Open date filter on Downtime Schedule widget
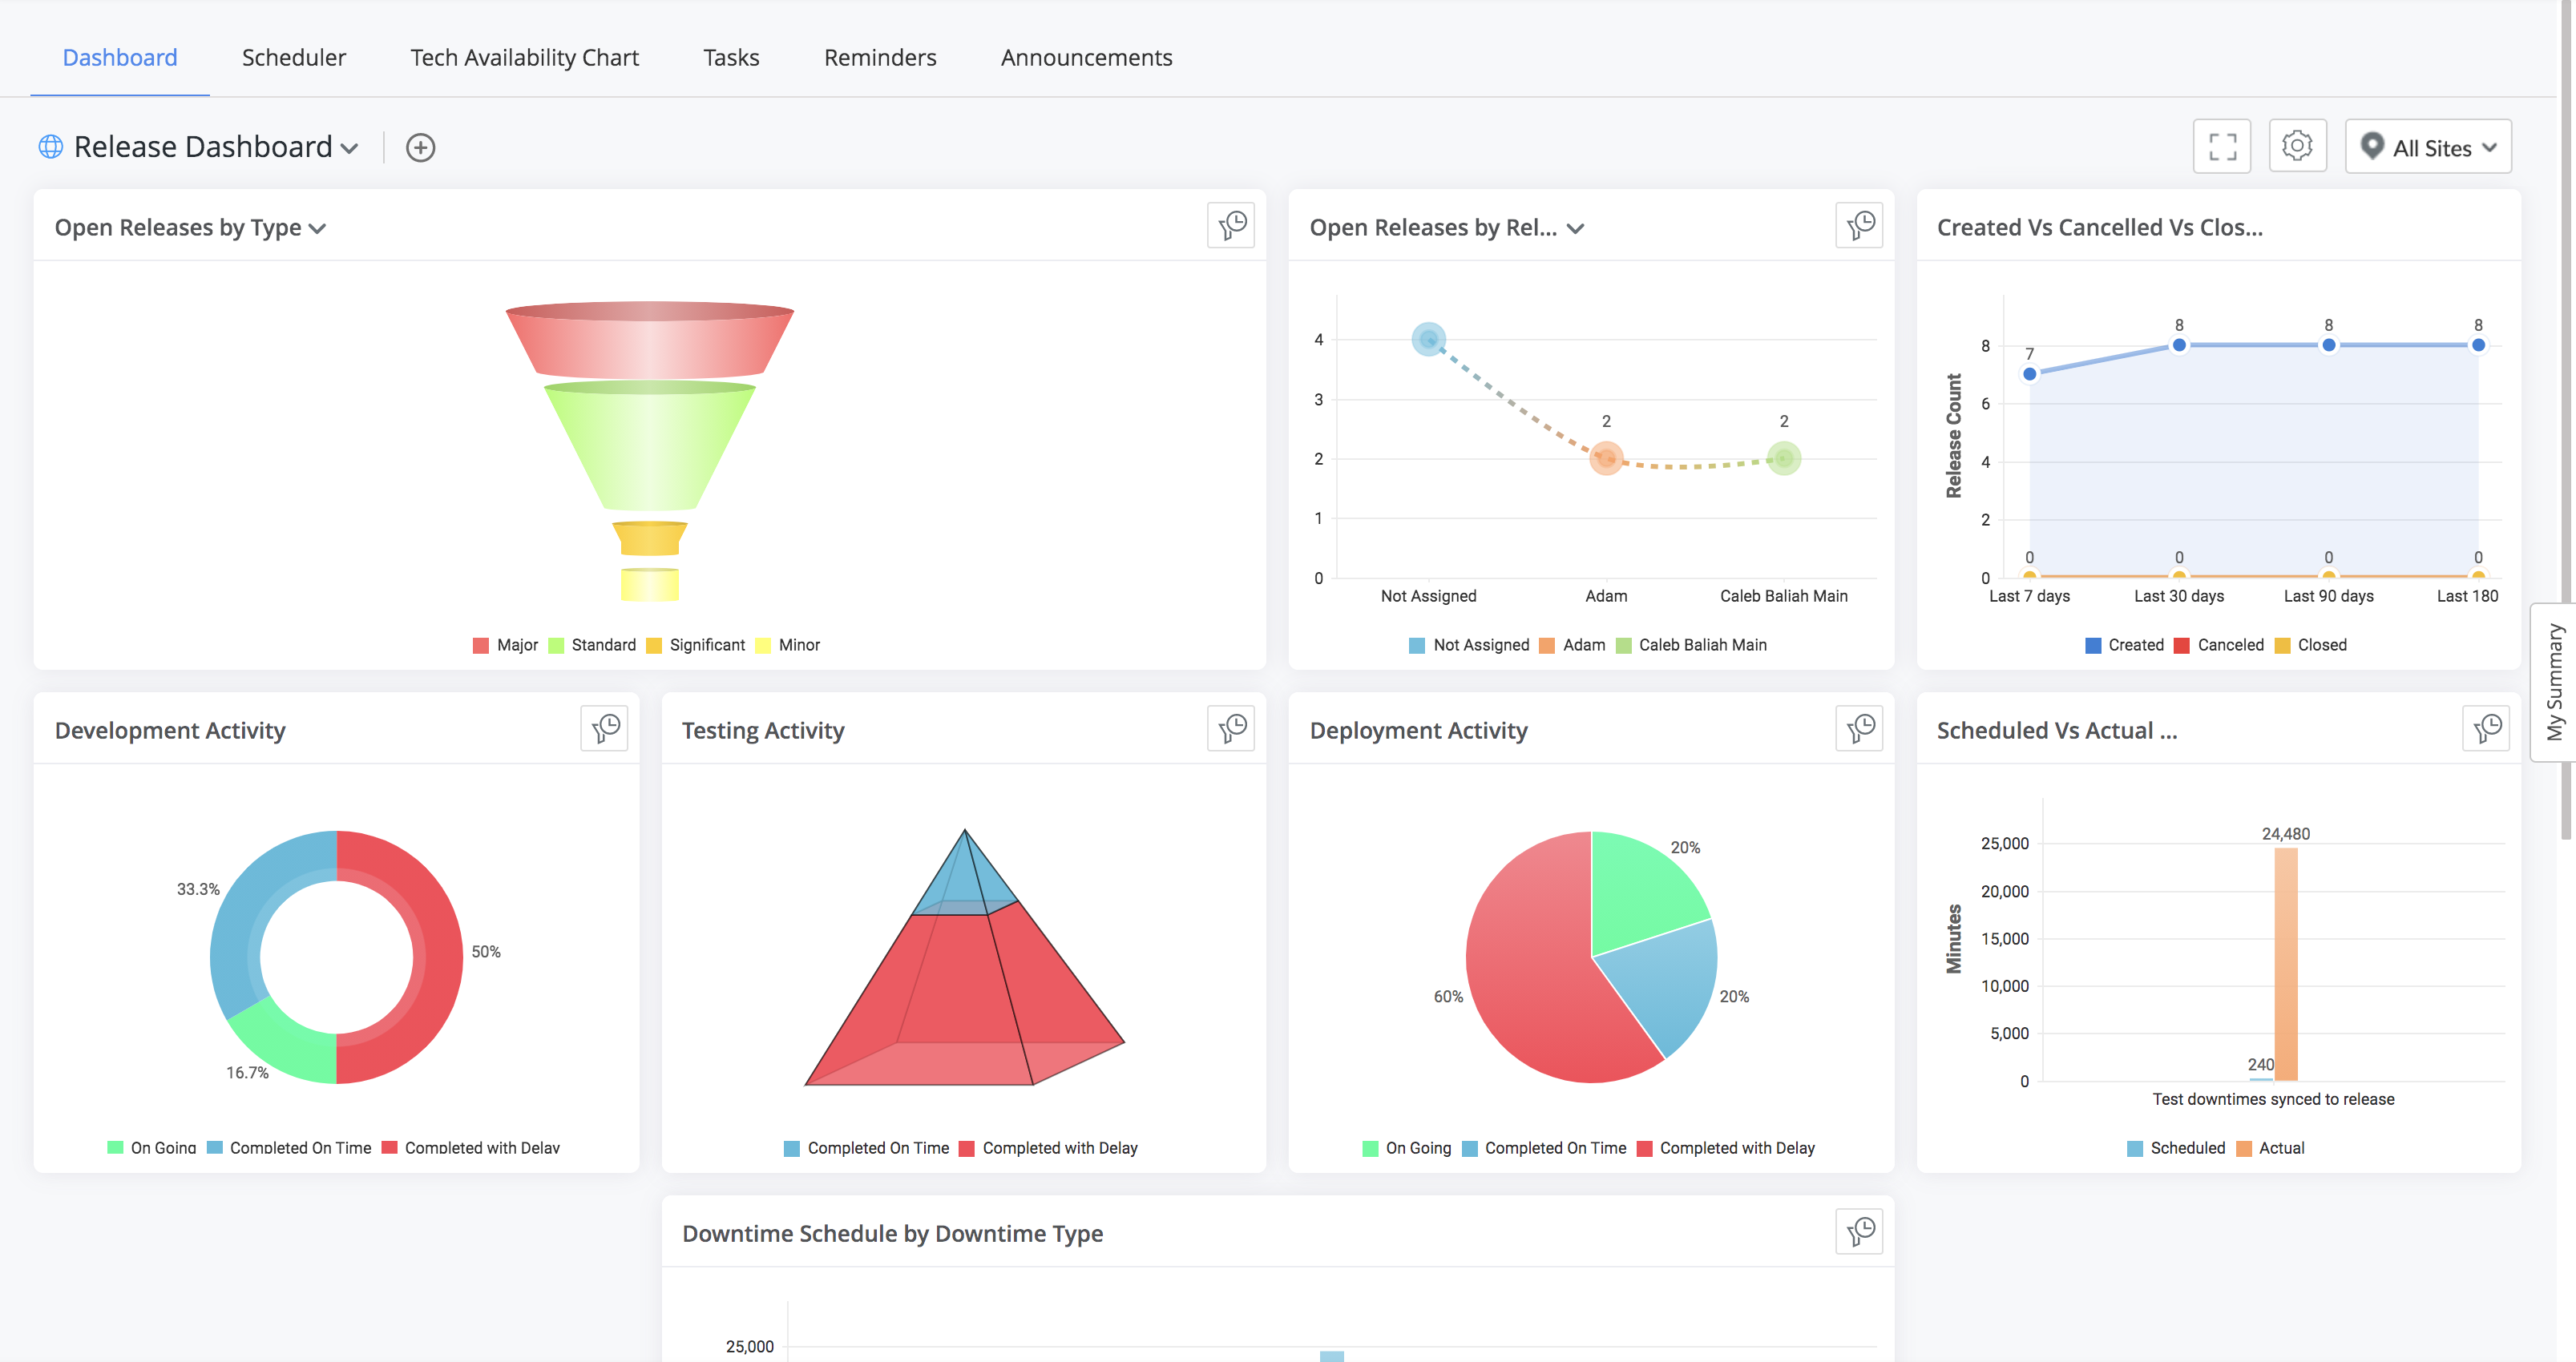The image size is (2576, 1362). [1859, 1231]
